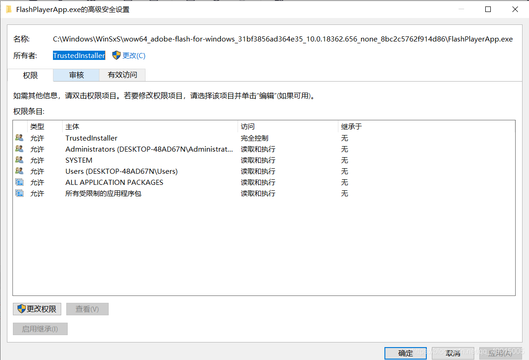Image resolution: width=529 pixels, height=360 pixels.
Task: Click the 更改权限 button
Action: [x=37, y=309]
